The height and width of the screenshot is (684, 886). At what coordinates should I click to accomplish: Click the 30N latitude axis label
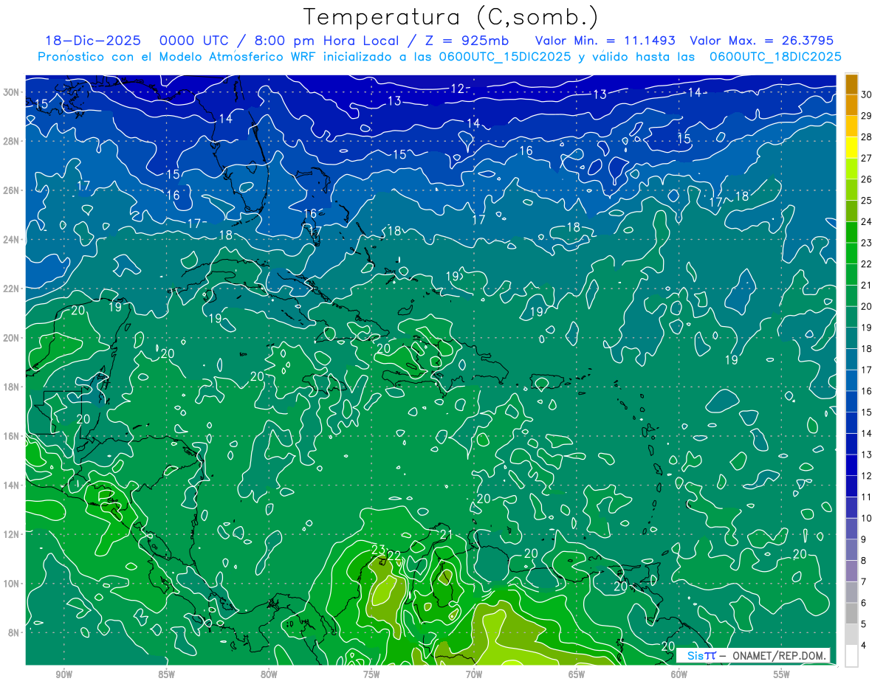click(x=12, y=91)
